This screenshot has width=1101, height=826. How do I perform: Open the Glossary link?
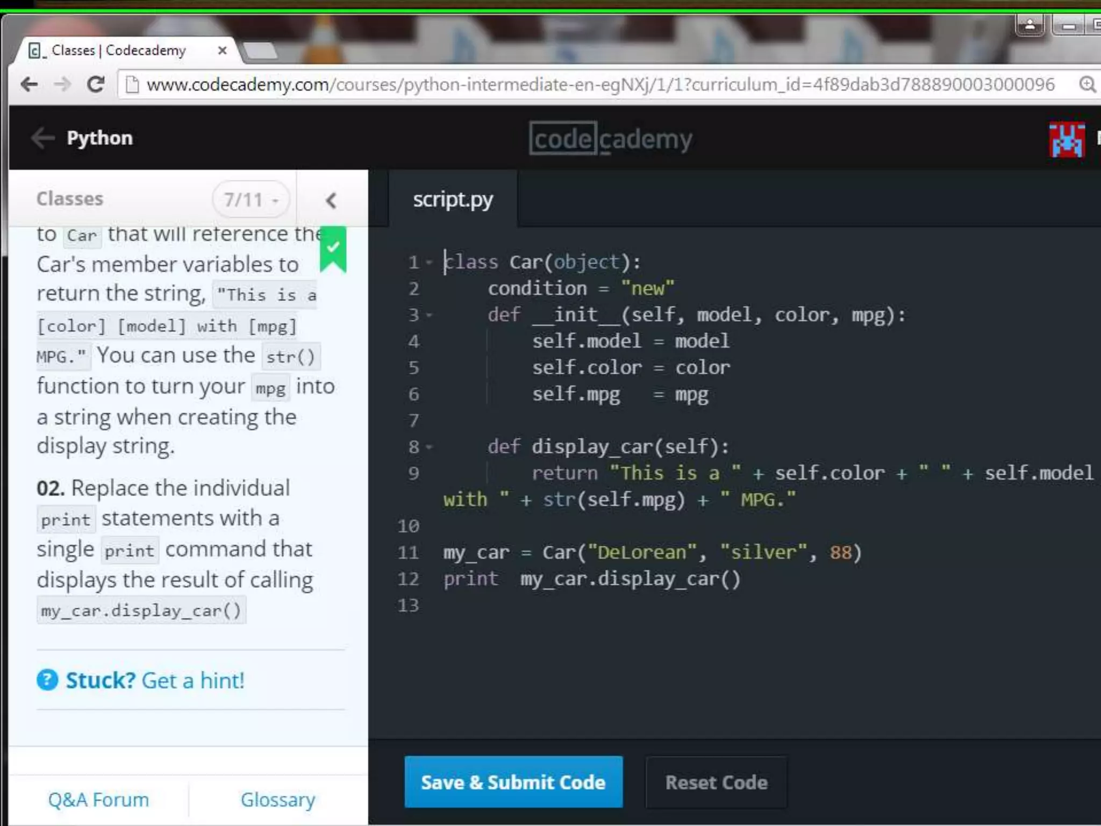[278, 800]
